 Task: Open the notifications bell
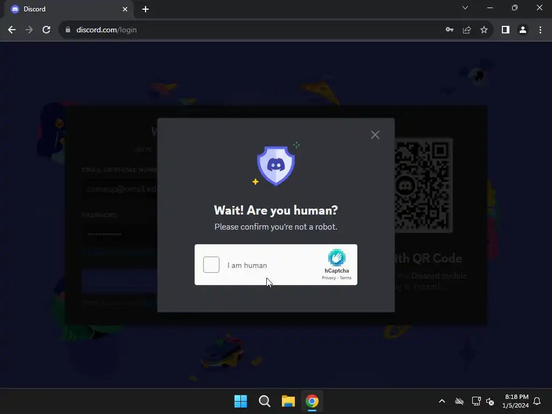tap(537, 401)
